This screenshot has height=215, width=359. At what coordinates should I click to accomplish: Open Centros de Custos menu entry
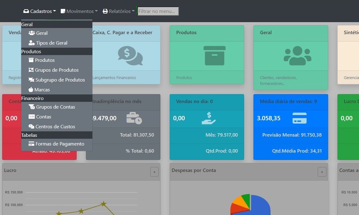tap(55, 127)
